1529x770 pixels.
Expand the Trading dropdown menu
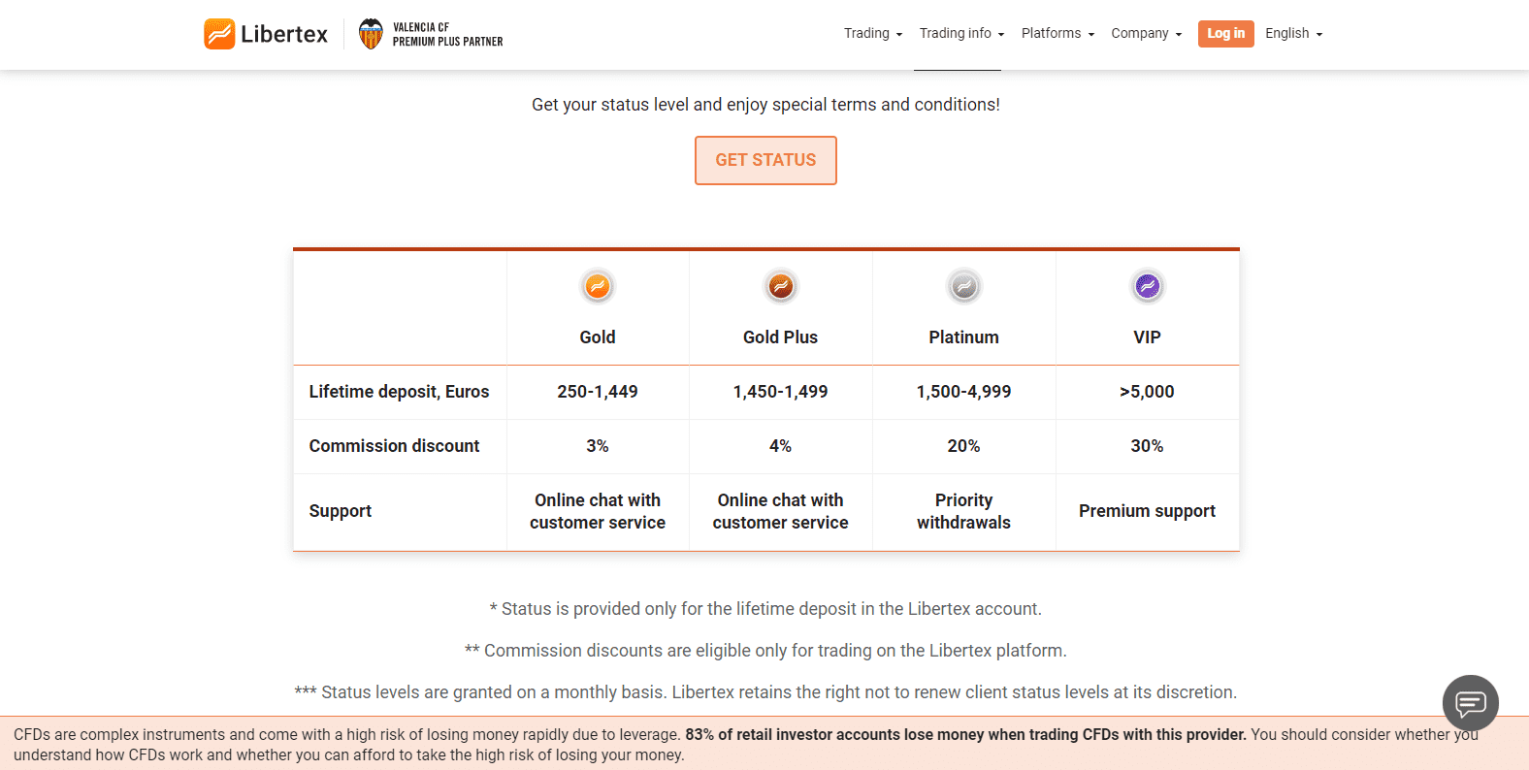(x=872, y=33)
